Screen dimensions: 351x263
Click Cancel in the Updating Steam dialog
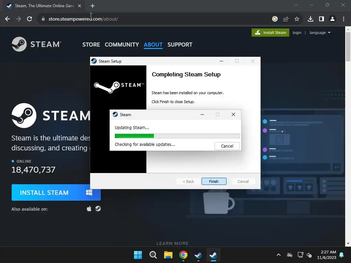coord(227,146)
